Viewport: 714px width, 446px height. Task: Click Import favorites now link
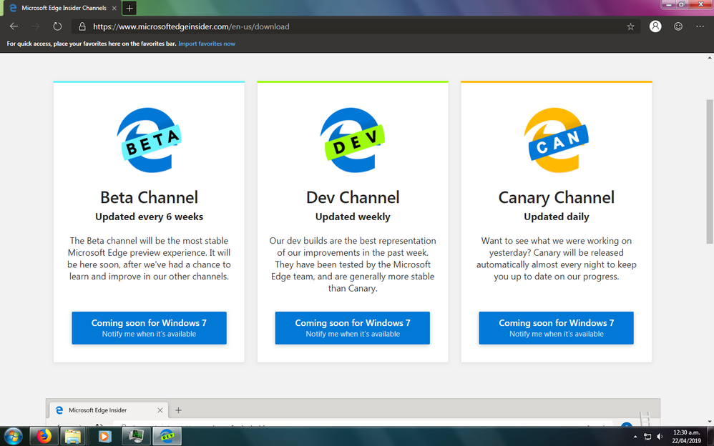[x=207, y=44]
